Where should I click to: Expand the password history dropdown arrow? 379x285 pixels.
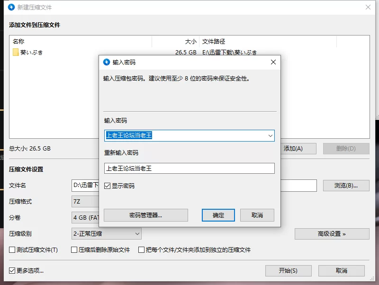pos(271,136)
